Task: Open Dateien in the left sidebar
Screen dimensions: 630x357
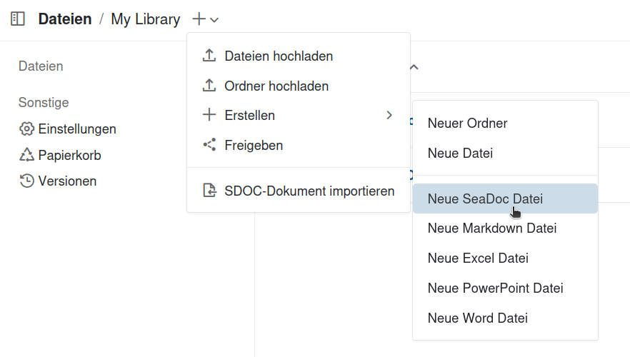Action: 41,66
